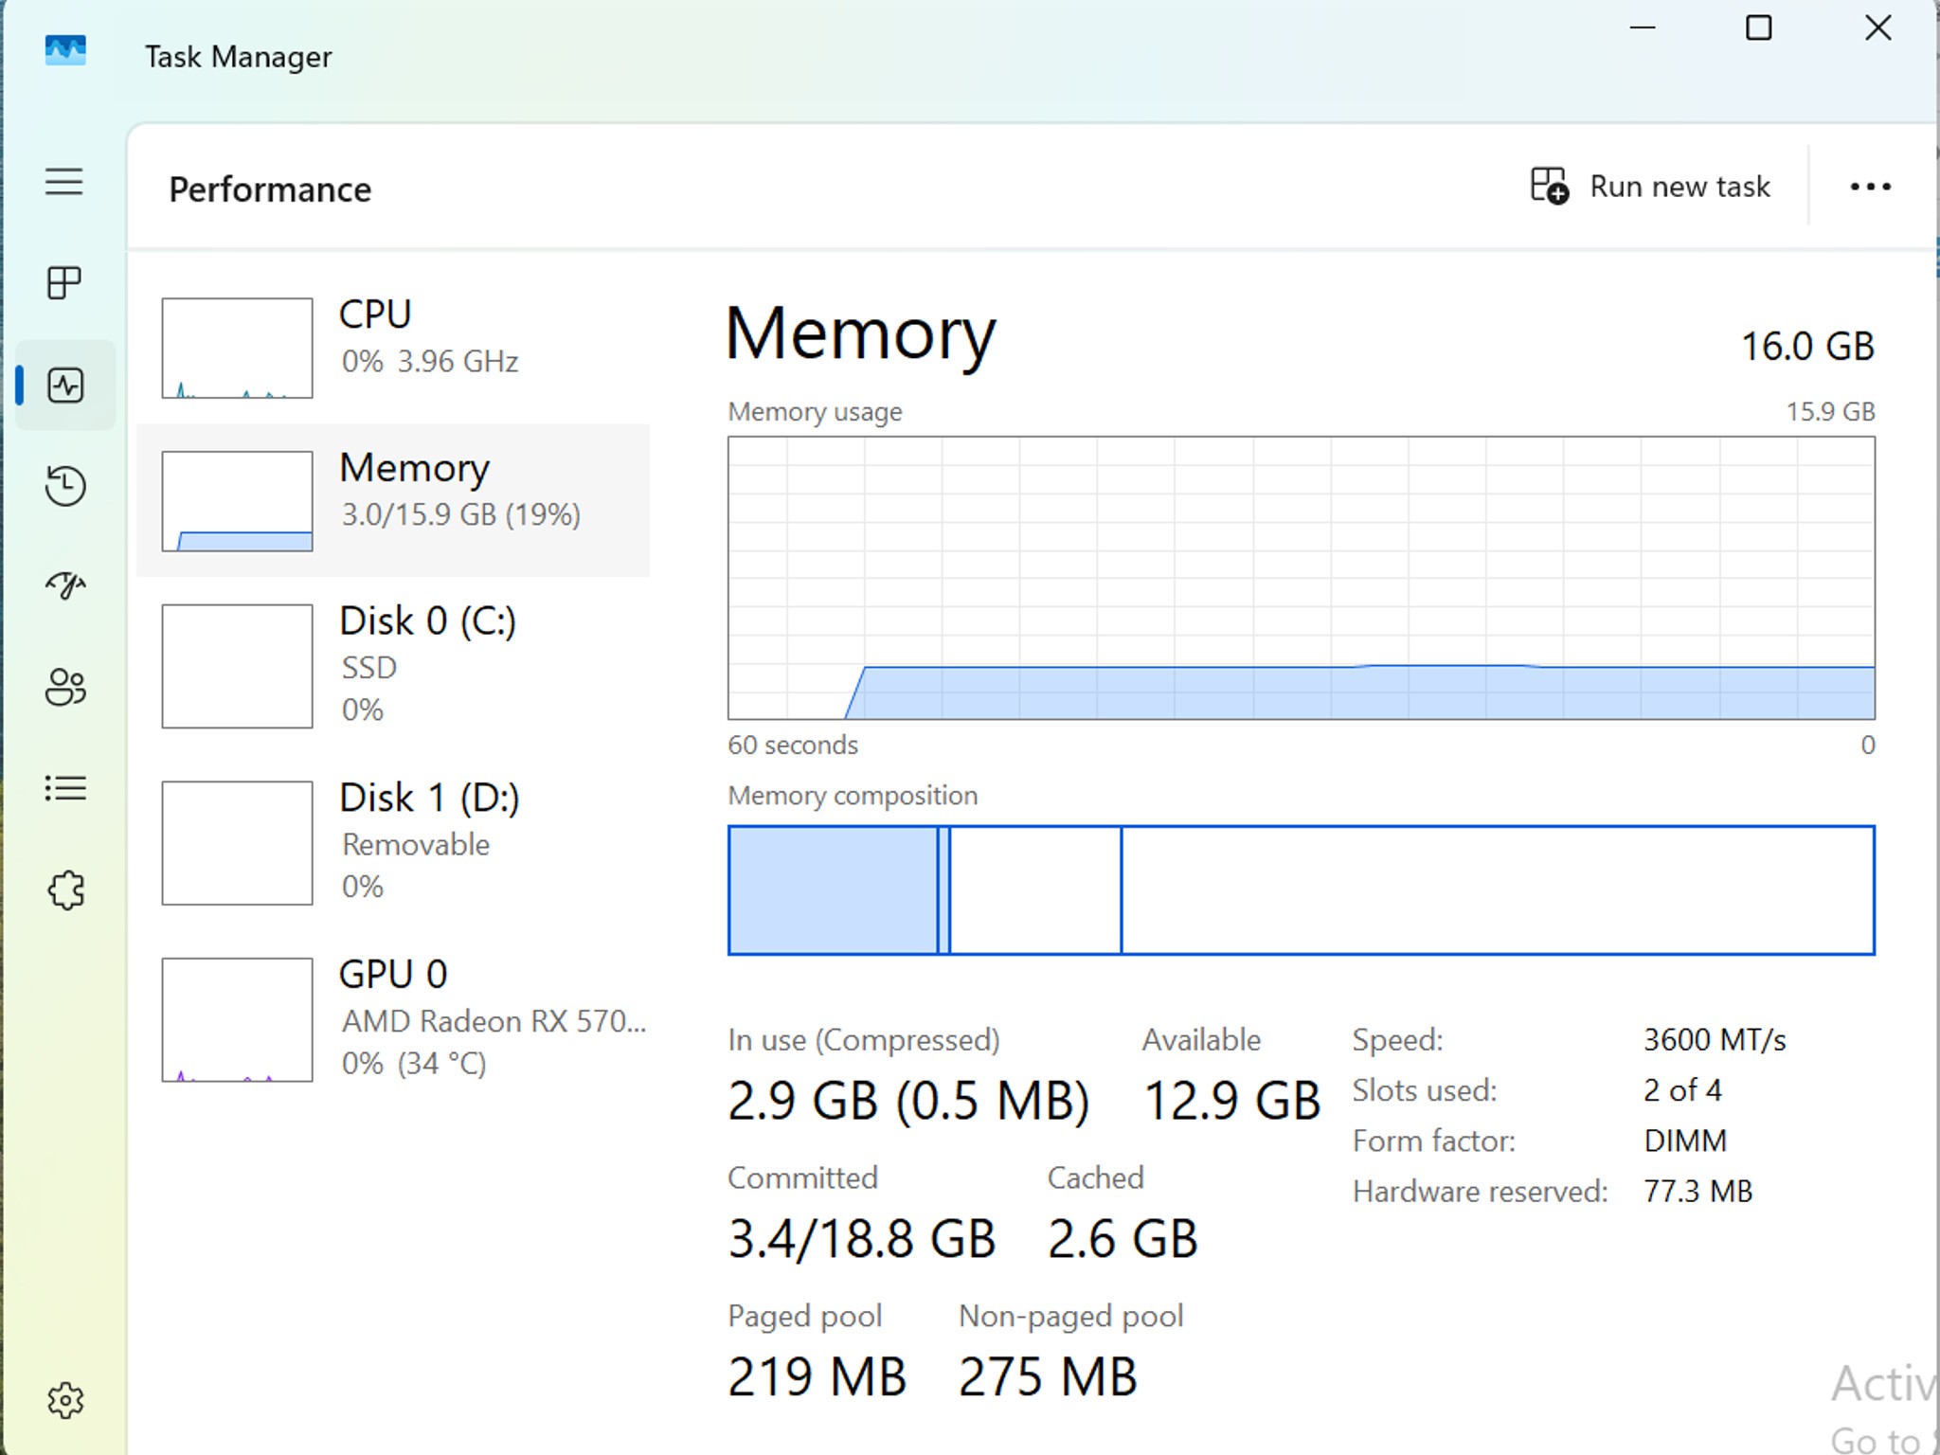The width and height of the screenshot is (1940, 1455).
Task: Select the Memory performance item
Action: [393, 500]
